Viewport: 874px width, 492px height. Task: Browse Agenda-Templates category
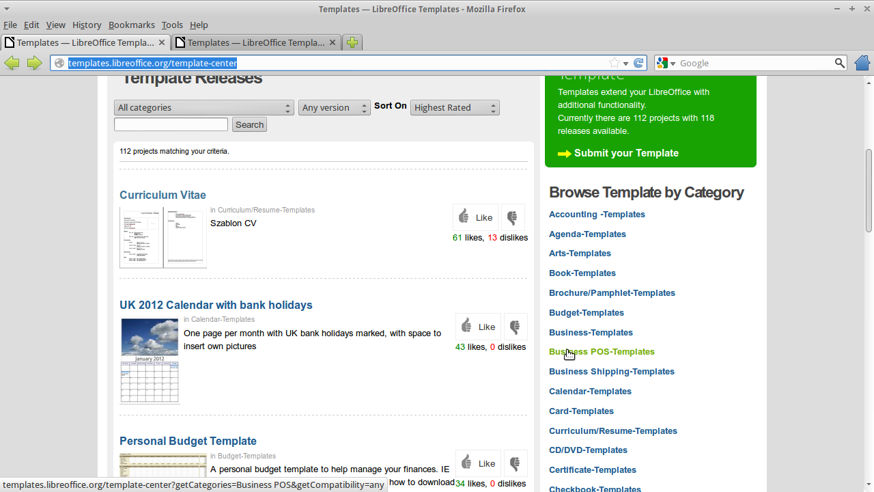(x=587, y=234)
